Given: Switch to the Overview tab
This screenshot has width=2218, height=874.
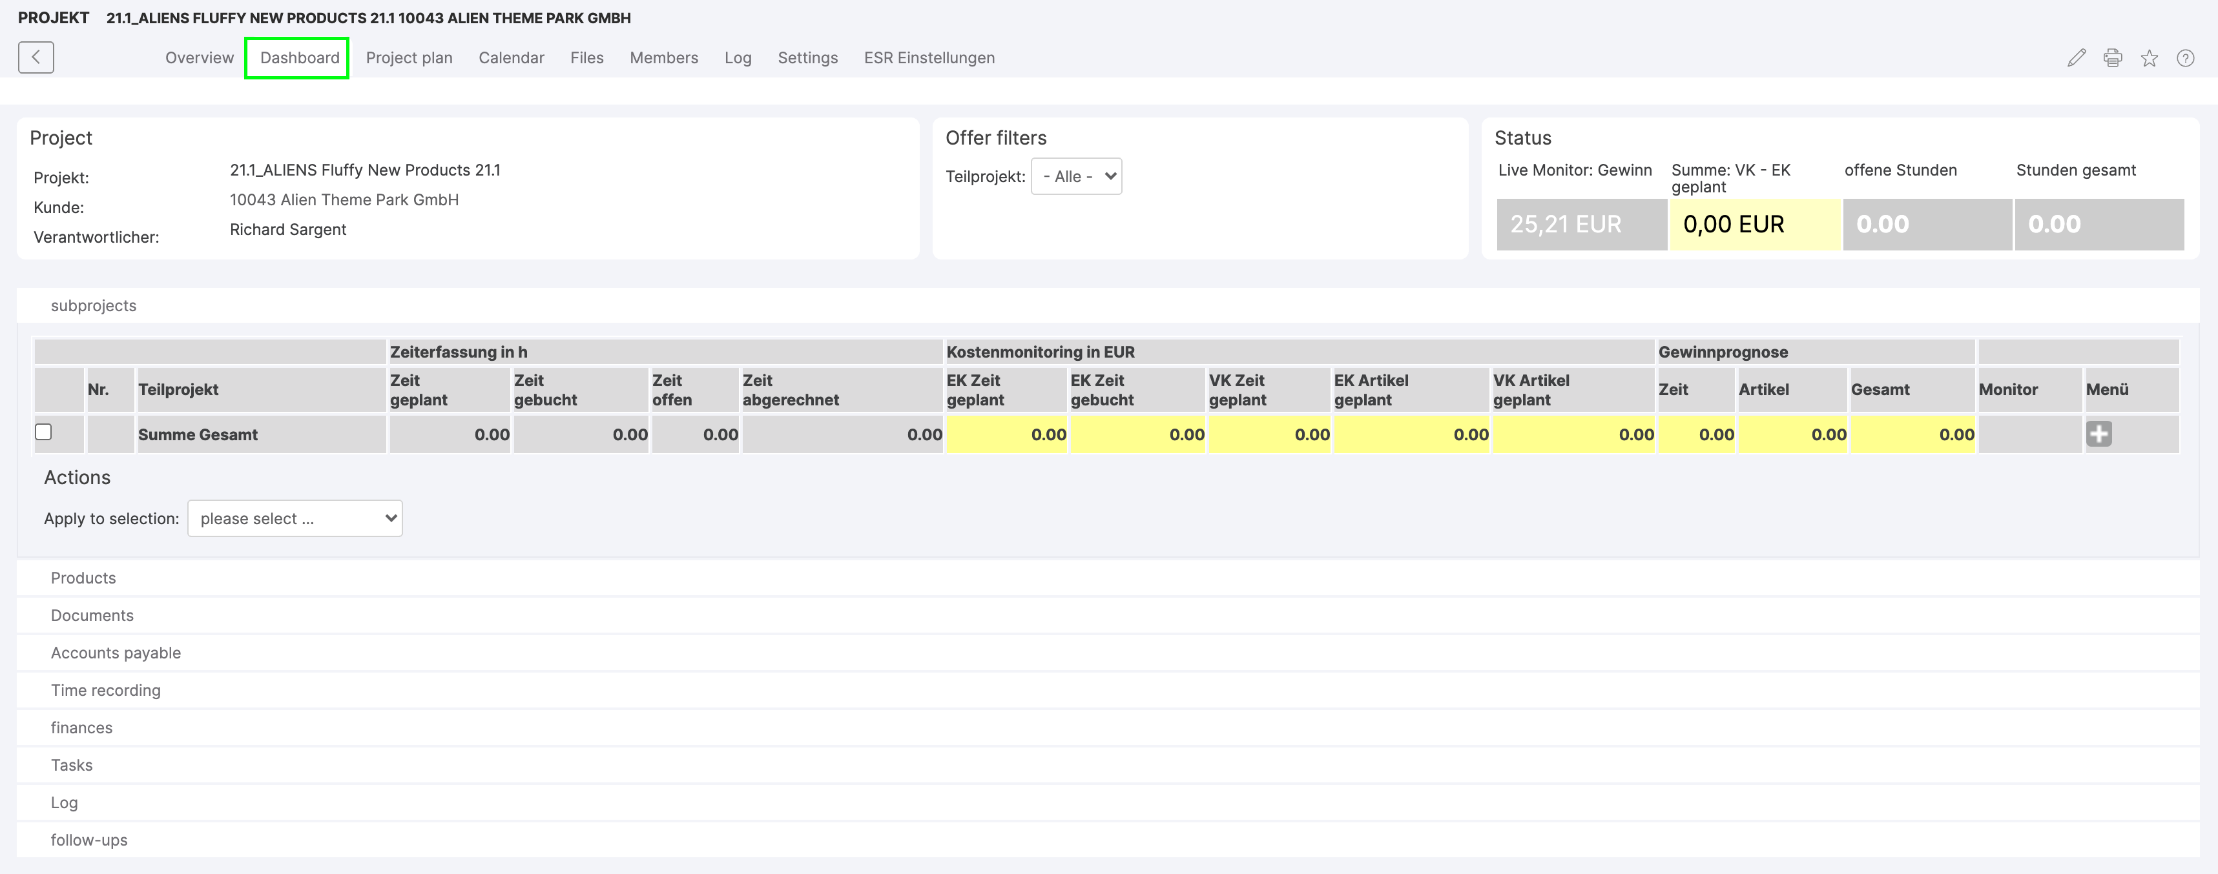Looking at the screenshot, I should [199, 57].
